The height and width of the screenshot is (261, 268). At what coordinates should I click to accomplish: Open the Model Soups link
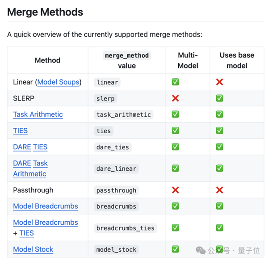pyautogui.click(x=58, y=82)
